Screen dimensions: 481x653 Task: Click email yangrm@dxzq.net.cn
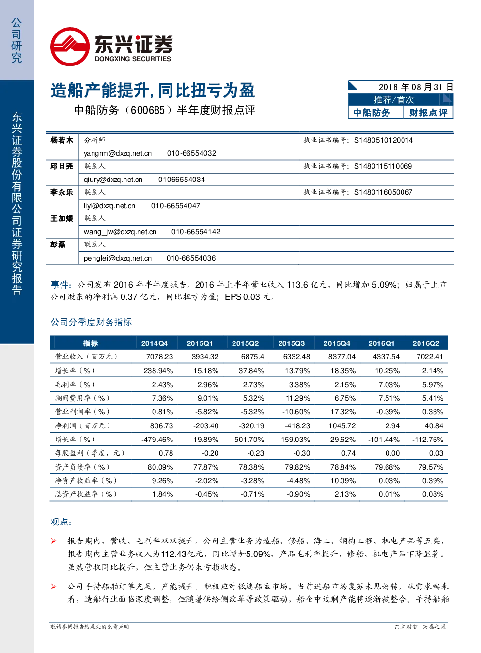118,153
